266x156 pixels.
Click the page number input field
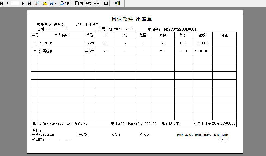tap(15, 3)
